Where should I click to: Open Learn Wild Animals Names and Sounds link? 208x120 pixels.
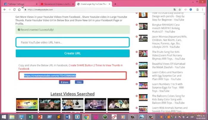[170, 110]
